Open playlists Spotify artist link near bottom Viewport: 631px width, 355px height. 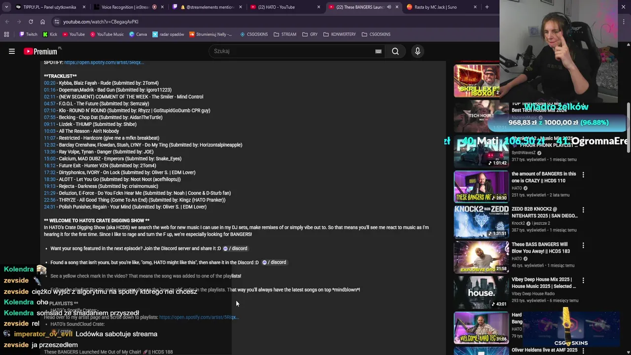(x=199, y=318)
